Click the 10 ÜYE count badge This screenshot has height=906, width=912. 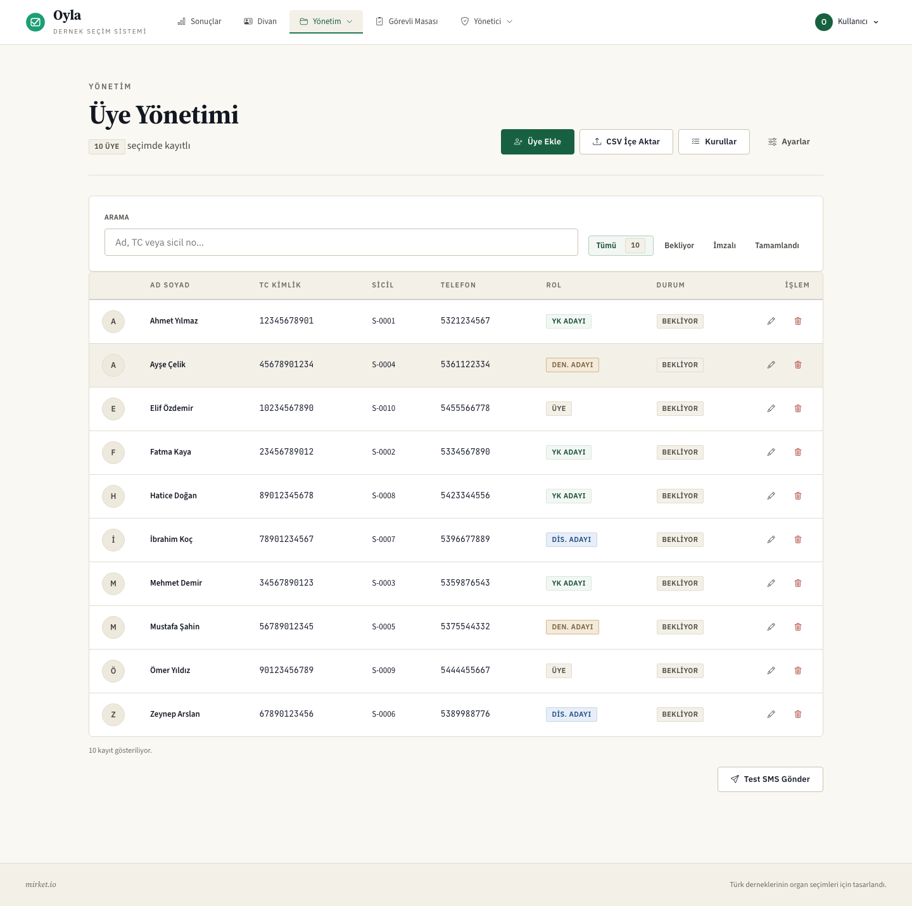[x=106, y=146]
